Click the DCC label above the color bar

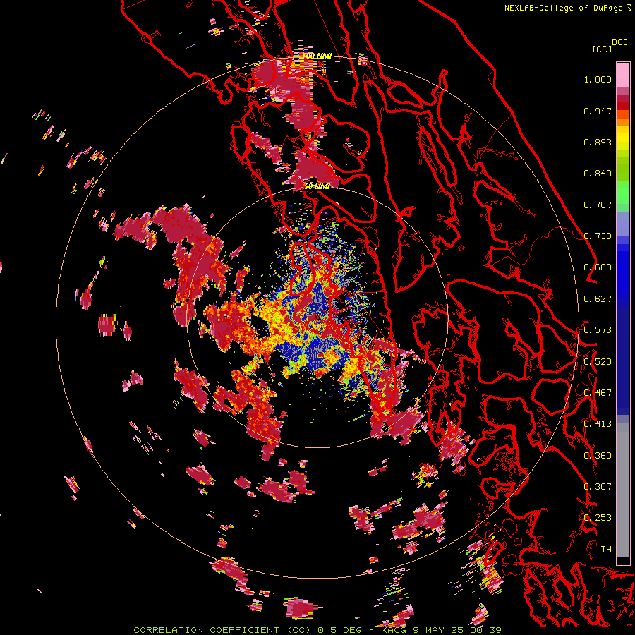[x=619, y=42]
